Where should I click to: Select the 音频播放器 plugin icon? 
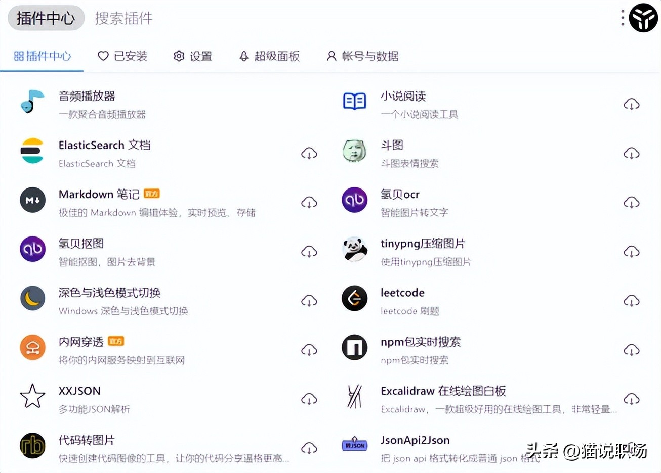[x=32, y=103]
